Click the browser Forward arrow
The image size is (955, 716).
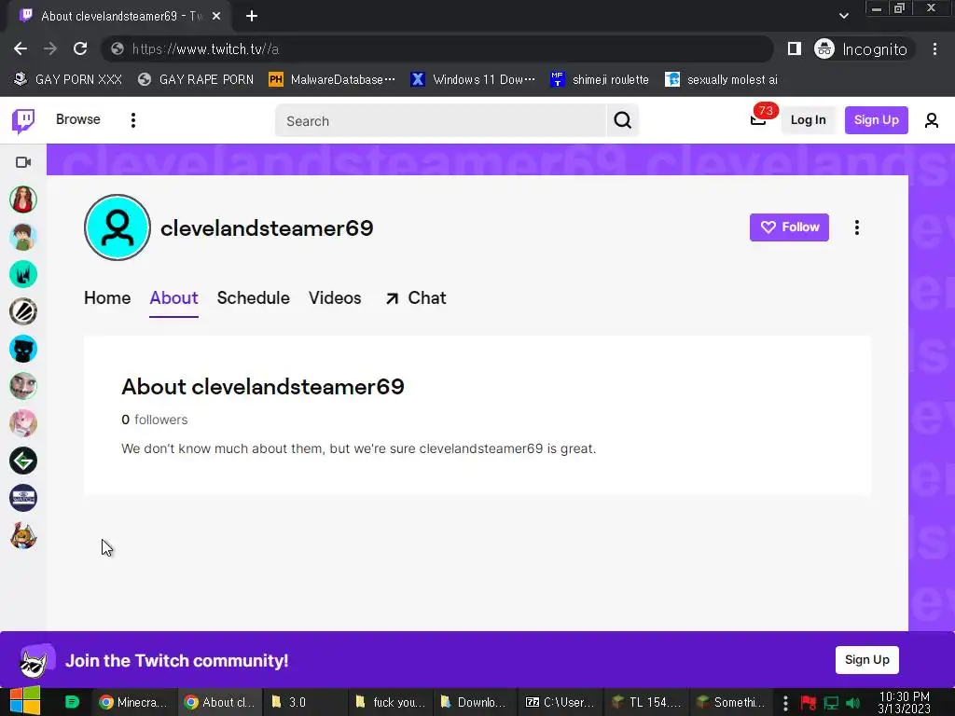click(50, 48)
